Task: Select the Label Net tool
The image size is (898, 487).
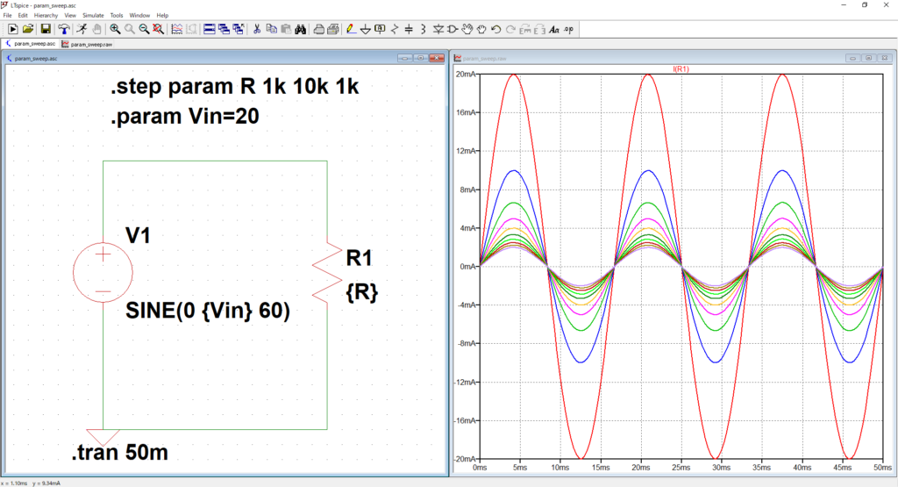Action: [380, 29]
